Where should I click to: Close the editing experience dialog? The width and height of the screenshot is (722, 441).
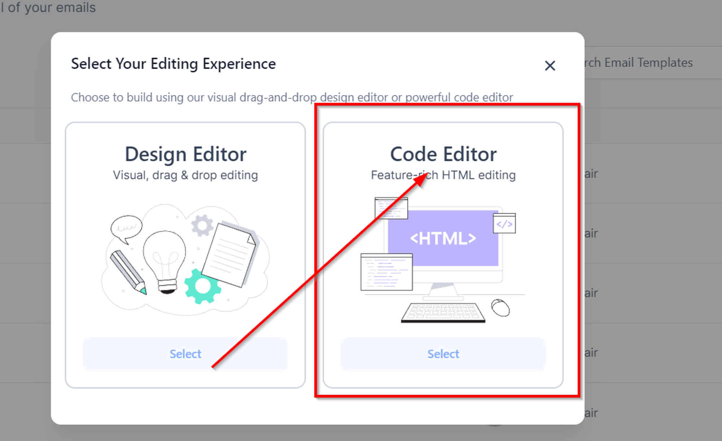[x=550, y=66]
